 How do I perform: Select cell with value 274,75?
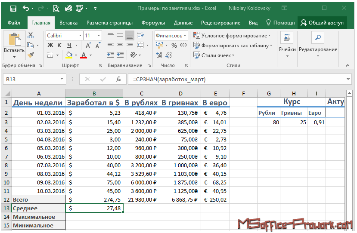(94, 199)
